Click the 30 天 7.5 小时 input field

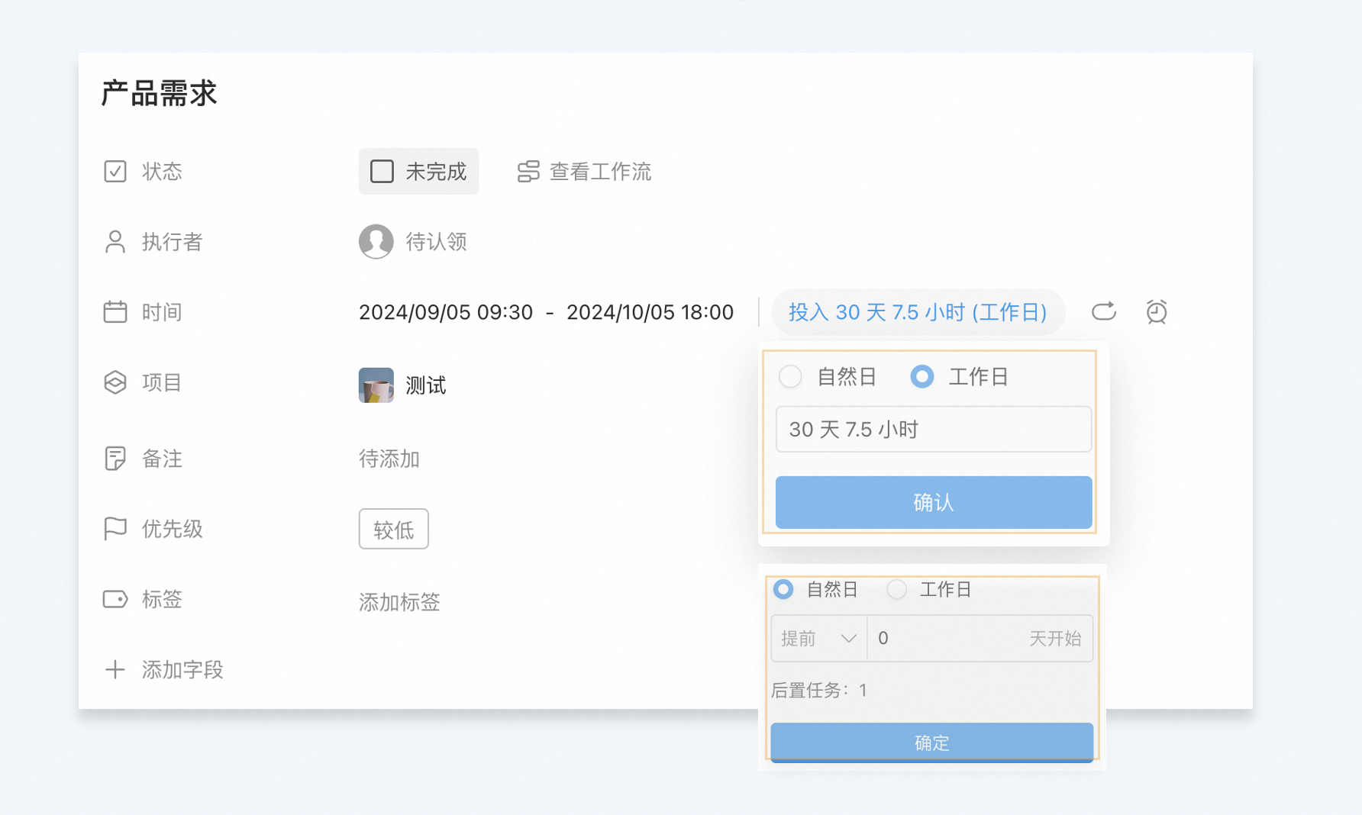(x=934, y=429)
